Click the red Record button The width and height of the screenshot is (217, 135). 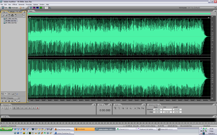coord(37,108)
